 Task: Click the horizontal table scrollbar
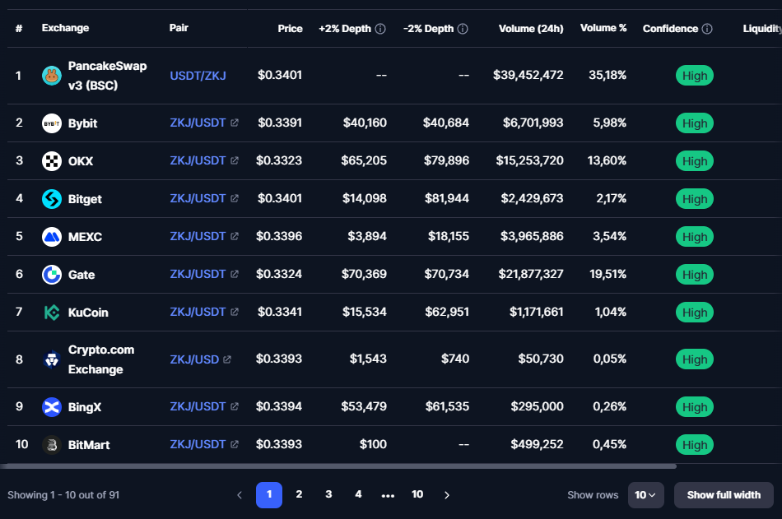click(x=338, y=466)
